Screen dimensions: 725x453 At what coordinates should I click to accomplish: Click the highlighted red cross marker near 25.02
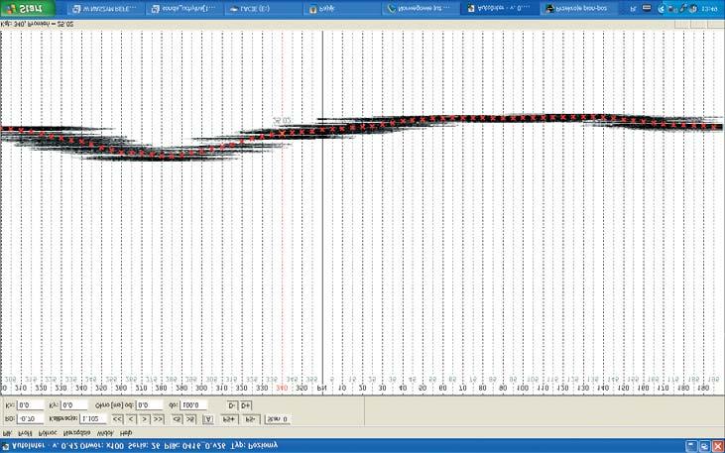[x=282, y=134]
